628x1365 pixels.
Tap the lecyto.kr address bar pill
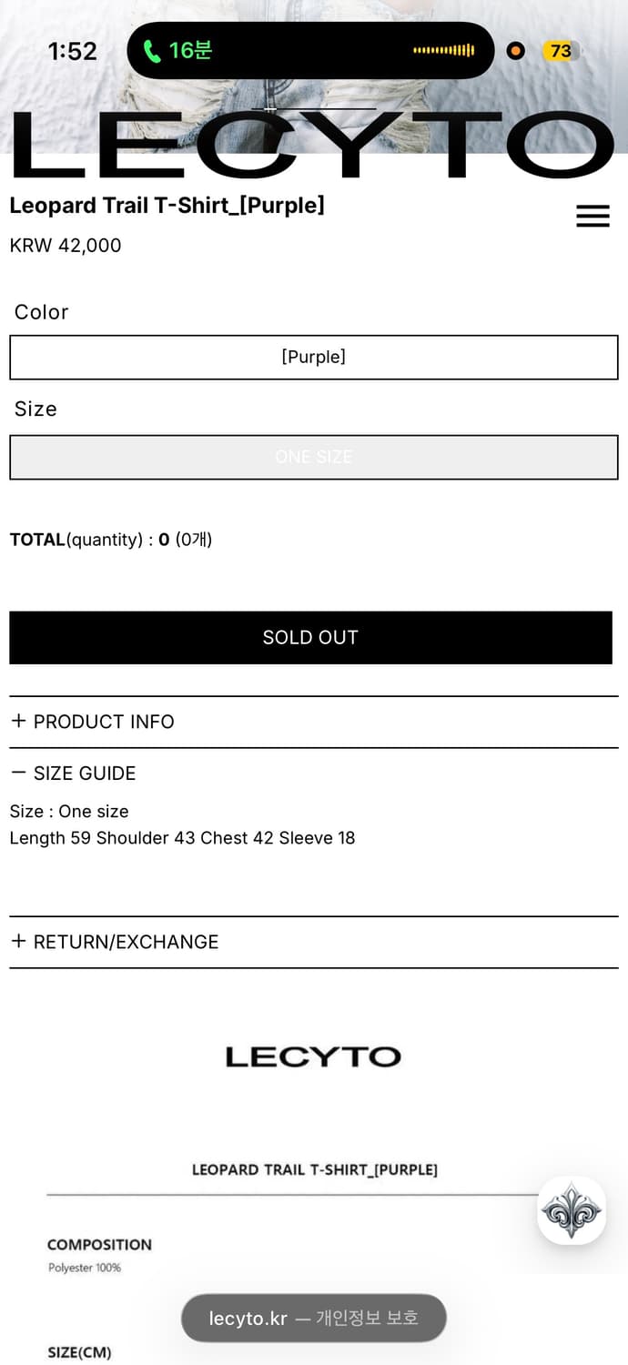pos(313,1318)
